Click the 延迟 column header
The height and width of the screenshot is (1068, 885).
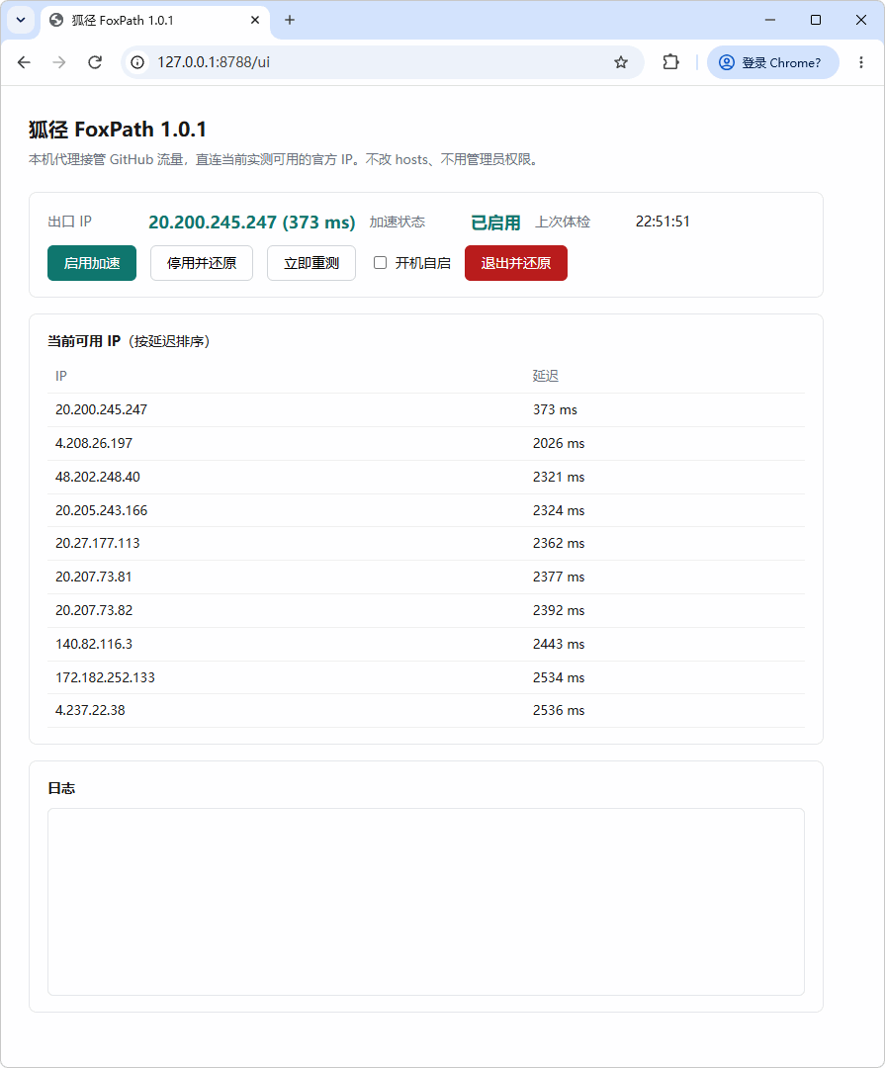pos(545,376)
